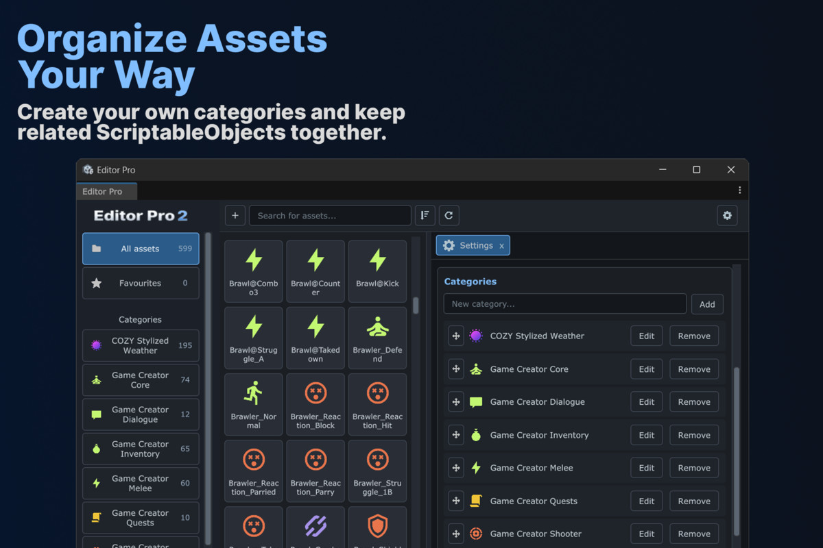Select the Brawler_Normal asset tile
The width and height of the screenshot is (823, 548).
point(254,404)
